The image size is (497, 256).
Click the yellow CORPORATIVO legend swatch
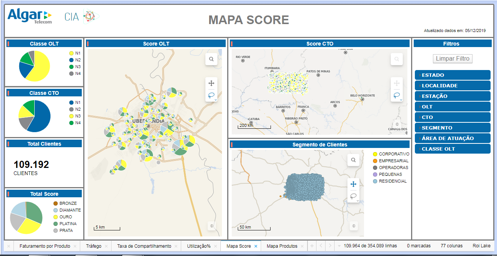click(x=375, y=154)
